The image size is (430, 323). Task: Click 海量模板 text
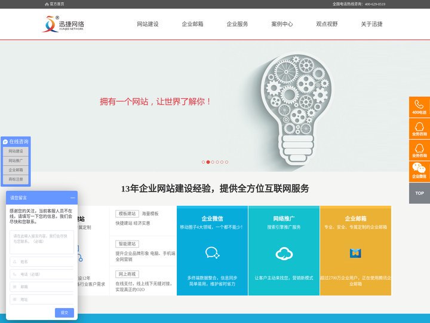150,214
